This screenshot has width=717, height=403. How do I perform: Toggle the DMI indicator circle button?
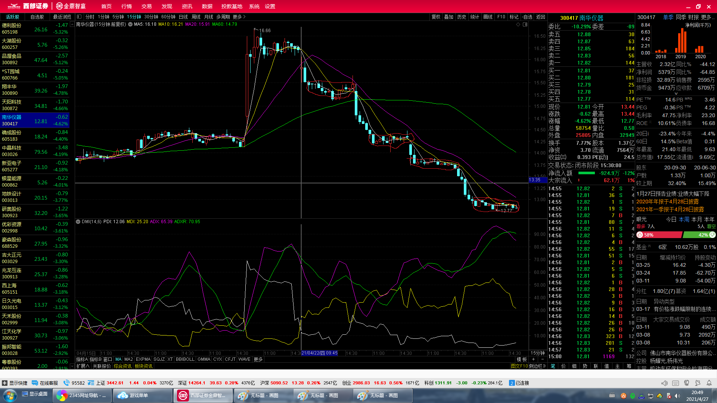click(78, 222)
